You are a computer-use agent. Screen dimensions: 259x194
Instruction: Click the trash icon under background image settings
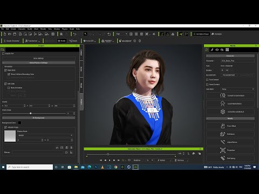[71, 148]
